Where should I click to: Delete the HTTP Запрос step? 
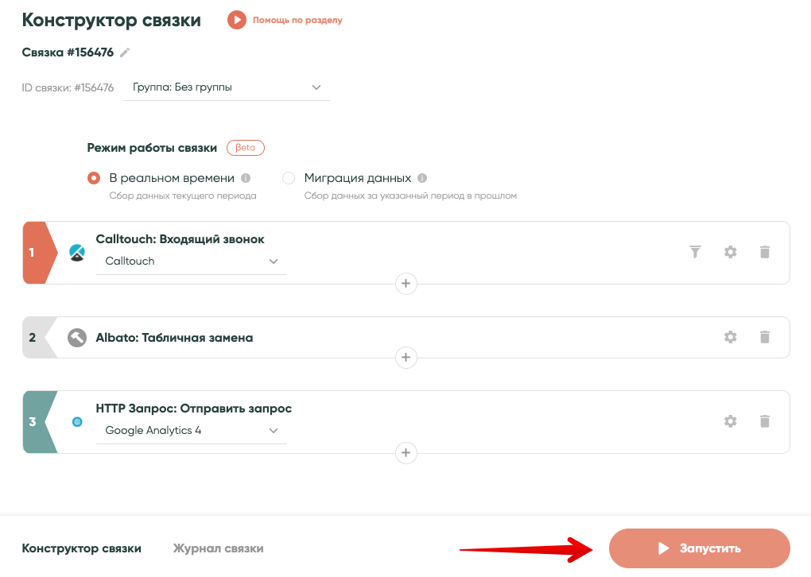coord(765,421)
